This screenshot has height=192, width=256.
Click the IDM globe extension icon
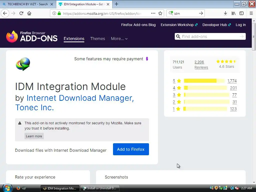pyautogui.click(x=23, y=64)
